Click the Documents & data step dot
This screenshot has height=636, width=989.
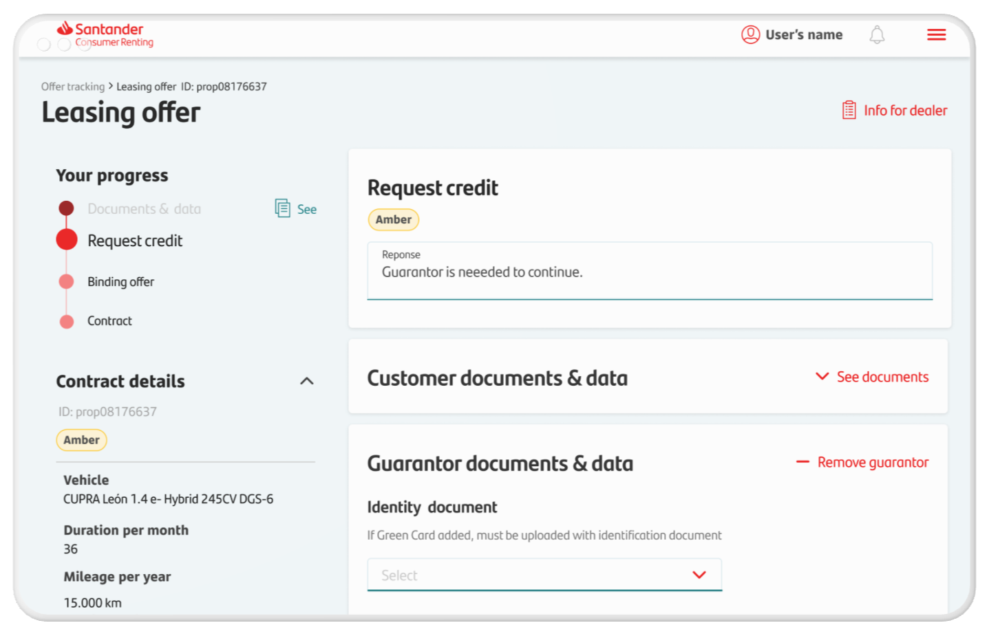coord(66,208)
